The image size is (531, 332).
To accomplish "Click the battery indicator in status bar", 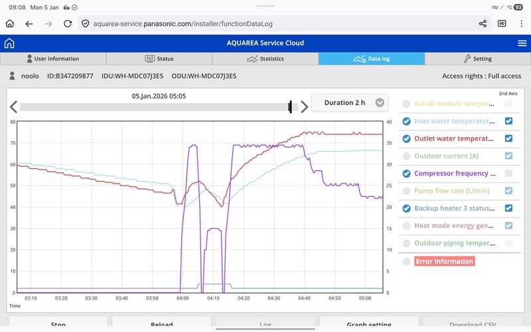I will tap(518, 7).
